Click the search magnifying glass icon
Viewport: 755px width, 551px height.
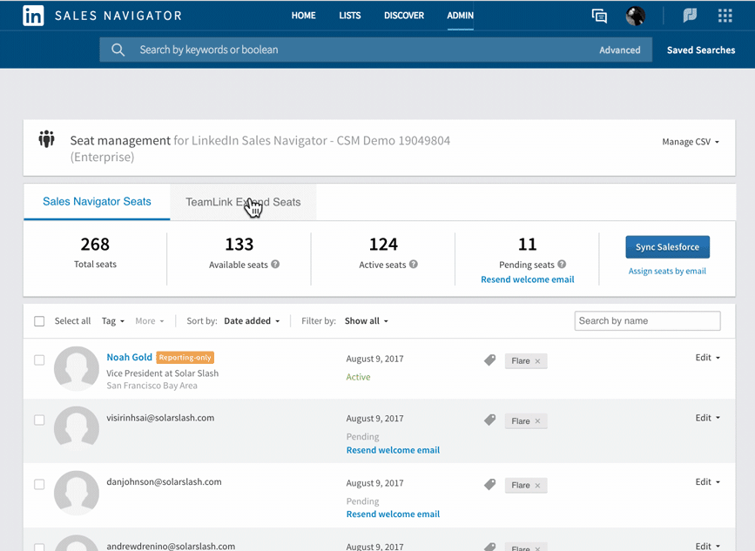point(118,49)
